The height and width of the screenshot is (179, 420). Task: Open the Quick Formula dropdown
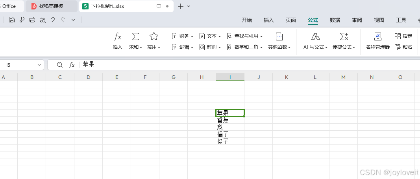pyautogui.click(x=344, y=40)
